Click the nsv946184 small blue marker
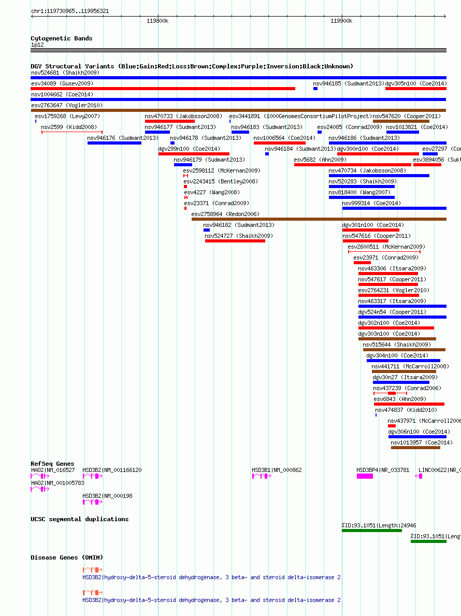This screenshot has height=616, width=461. coord(267,154)
